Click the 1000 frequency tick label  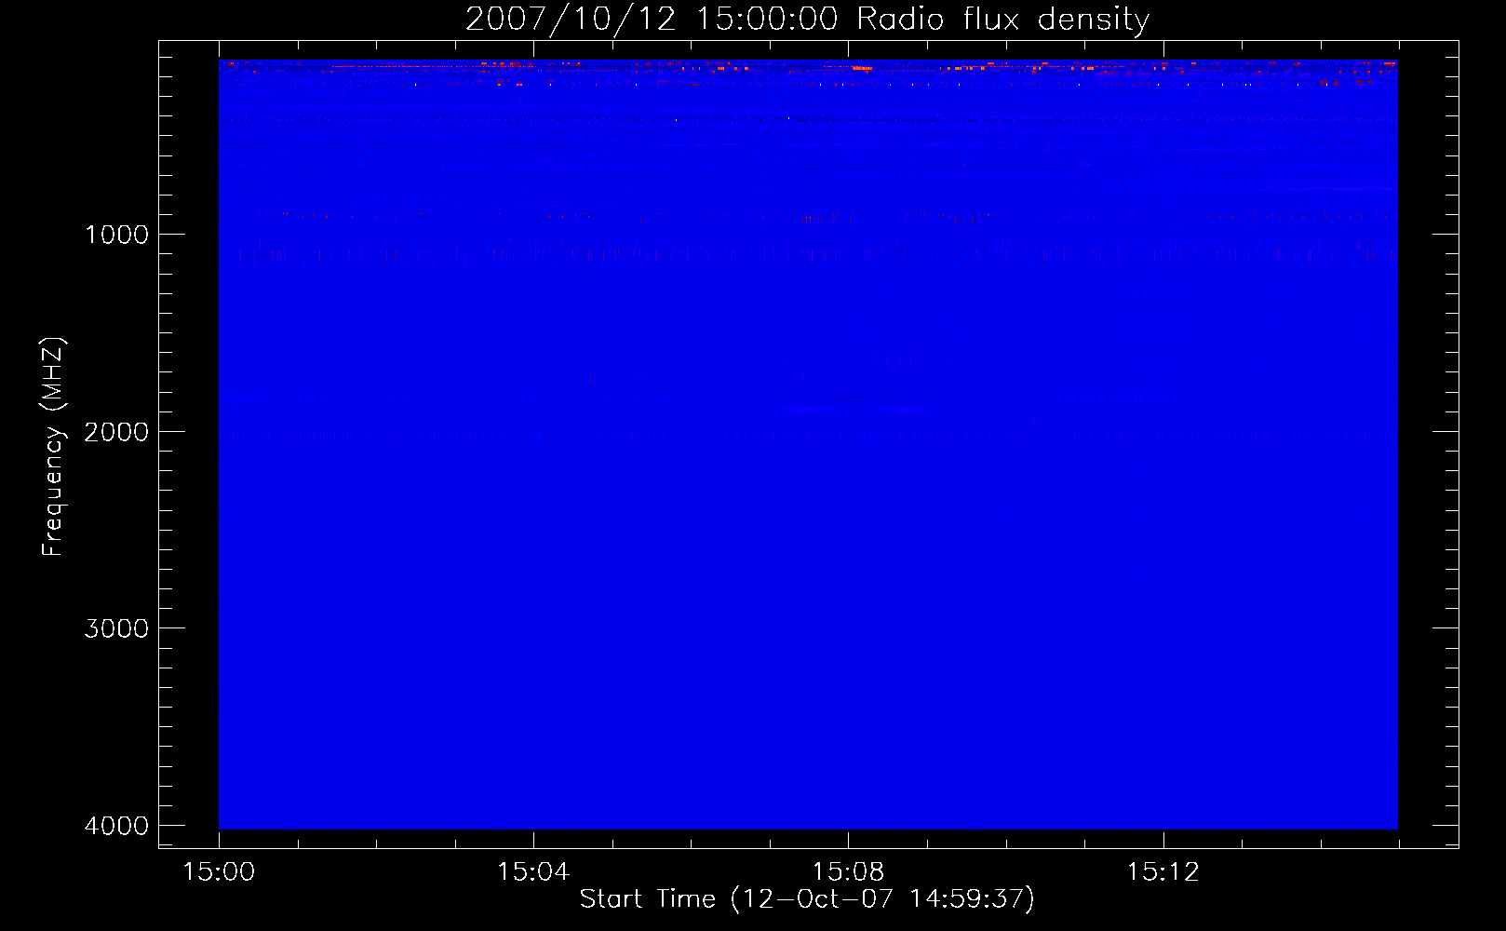pos(117,235)
